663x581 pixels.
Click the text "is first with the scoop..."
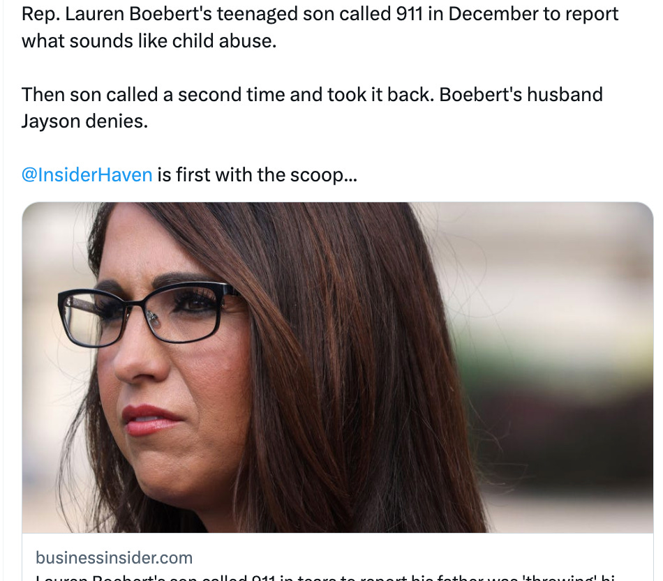tap(258, 175)
